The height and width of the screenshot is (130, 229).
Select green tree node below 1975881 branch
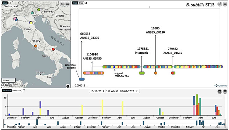(x=142, y=73)
